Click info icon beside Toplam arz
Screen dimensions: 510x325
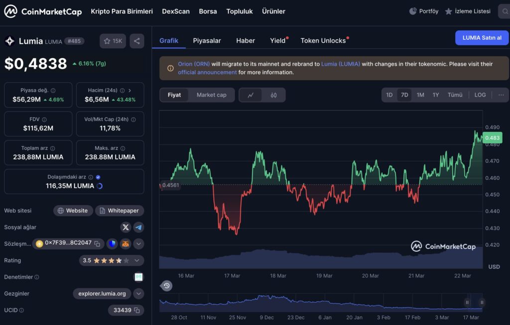coord(52,148)
